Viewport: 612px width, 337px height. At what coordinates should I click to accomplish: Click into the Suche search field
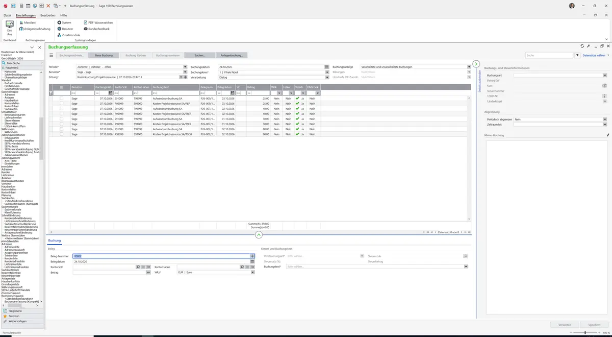(x=550, y=55)
